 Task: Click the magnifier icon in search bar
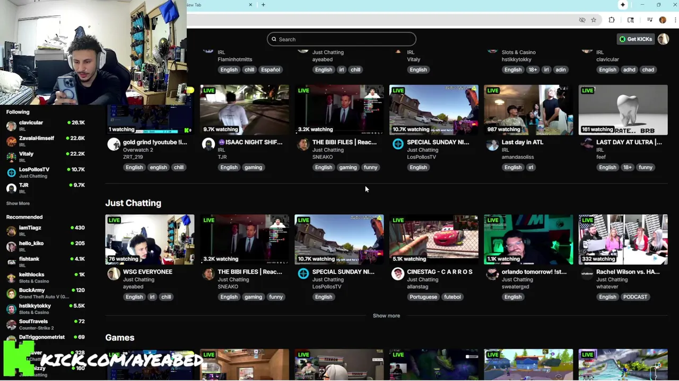274,39
